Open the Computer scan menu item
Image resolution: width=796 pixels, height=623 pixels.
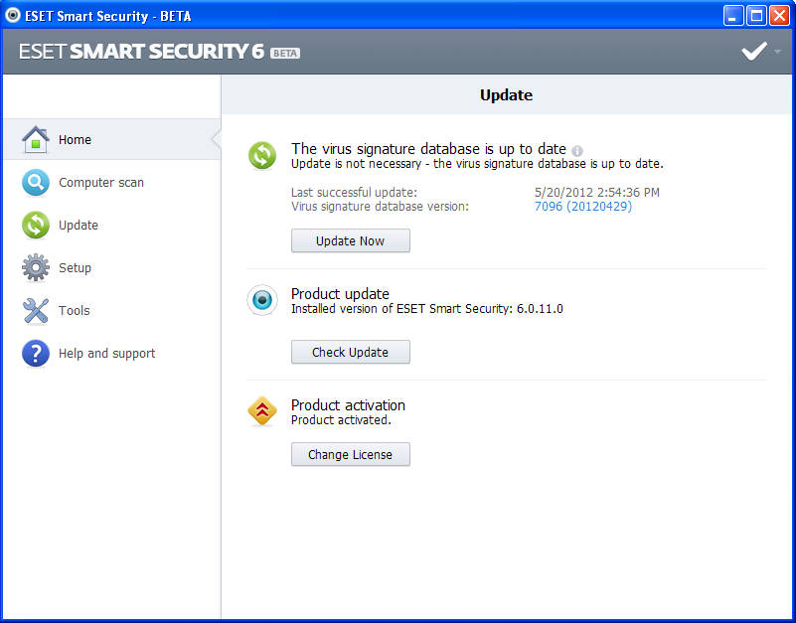coord(100,183)
